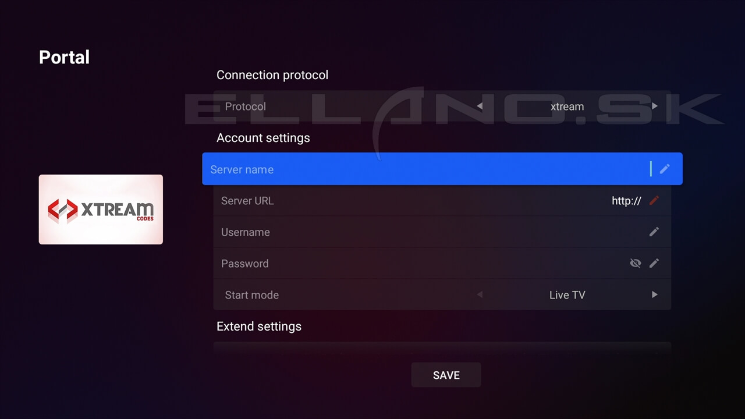
Task: Click the edit pencil for Username
Action: point(654,232)
